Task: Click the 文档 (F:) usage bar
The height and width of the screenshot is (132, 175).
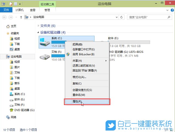Action: (58, 56)
